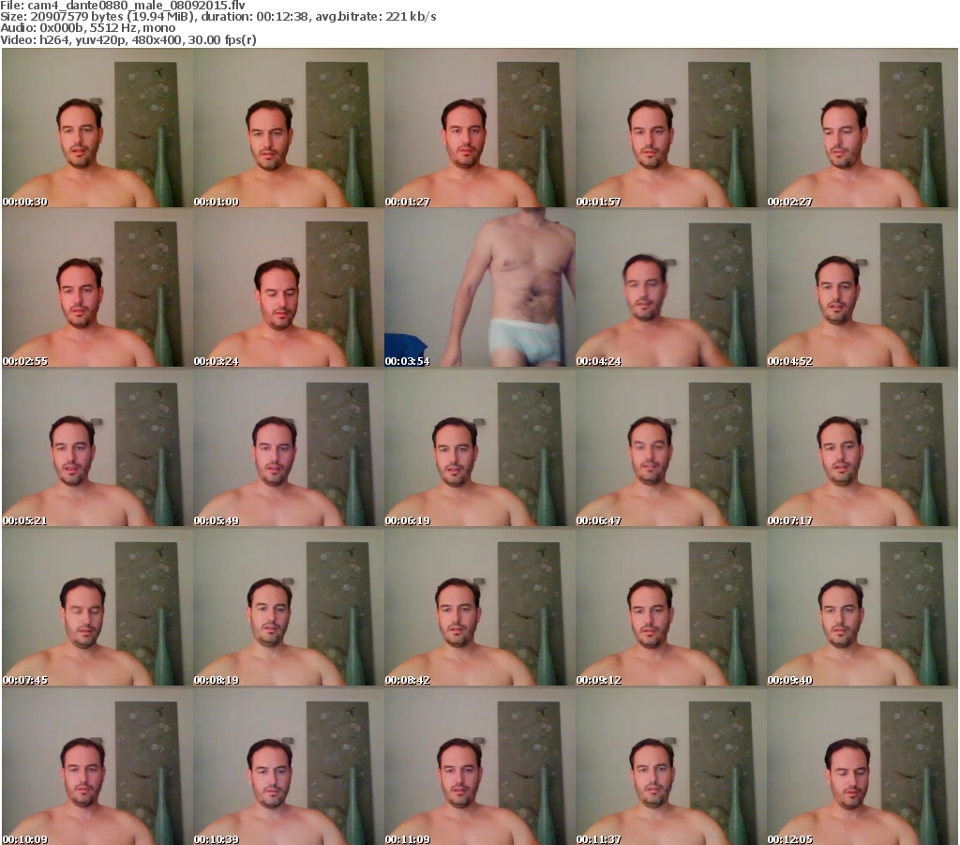Select the thumbnail timestamped 00:00:30

pos(97,128)
